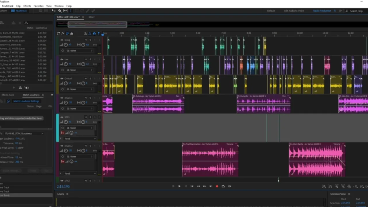
Task: Toggle Music 2 pre-fader send button
Action: [62, 162]
